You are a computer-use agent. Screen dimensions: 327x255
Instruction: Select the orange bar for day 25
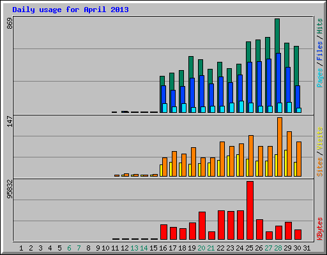pyautogui.click(x=251, y=156)
